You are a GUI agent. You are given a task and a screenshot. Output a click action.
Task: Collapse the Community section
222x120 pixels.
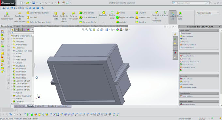[218, 76]
